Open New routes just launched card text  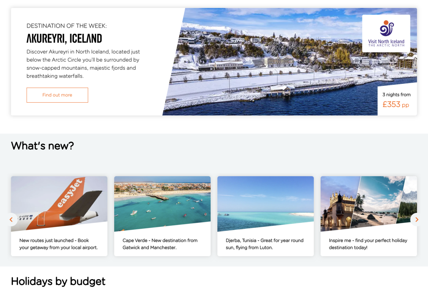[59, 244]
